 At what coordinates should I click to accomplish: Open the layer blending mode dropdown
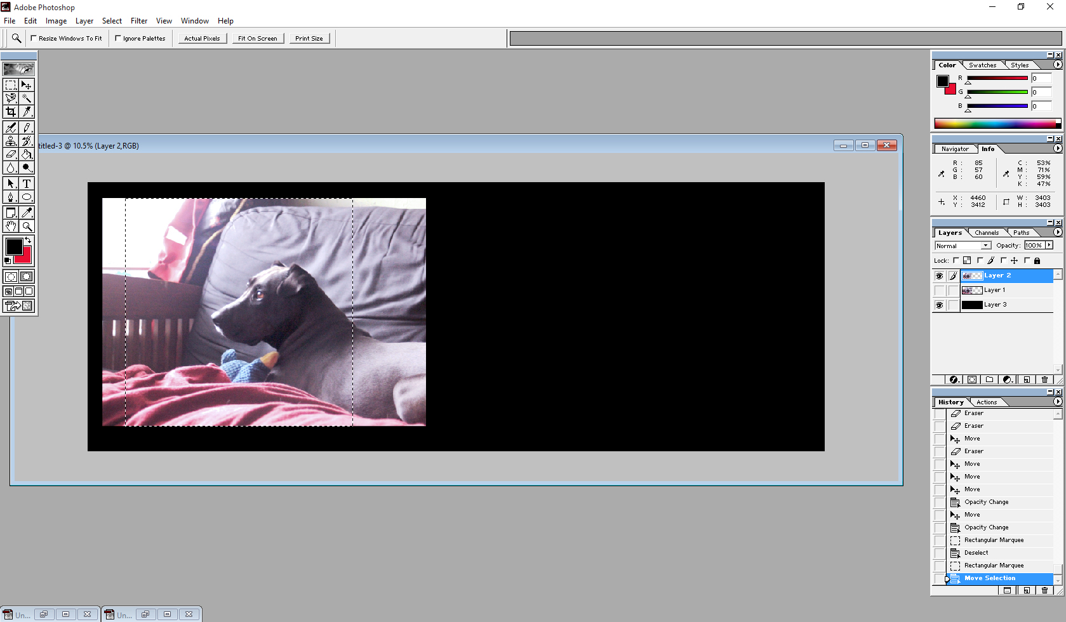pos(963,246)
